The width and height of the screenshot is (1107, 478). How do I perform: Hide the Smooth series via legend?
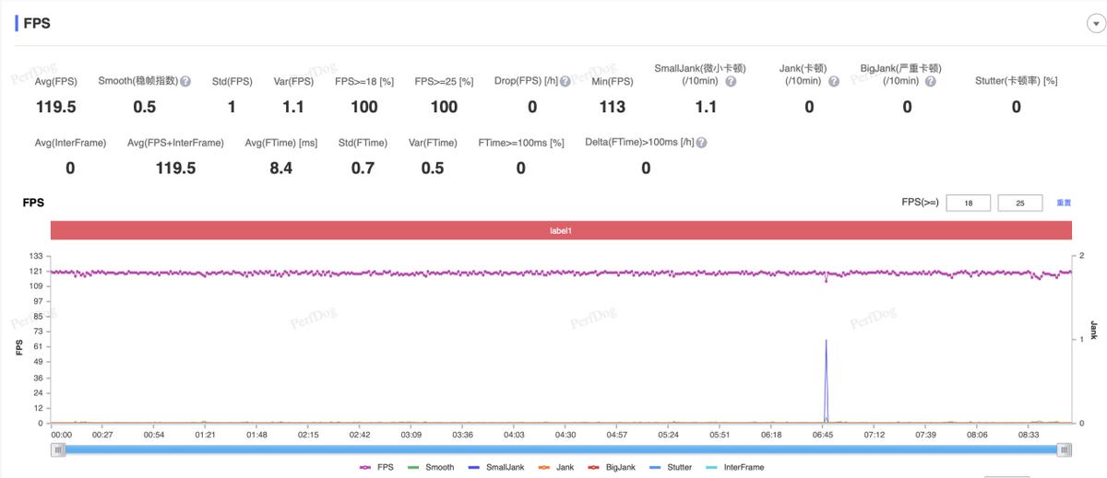point(430,467)
